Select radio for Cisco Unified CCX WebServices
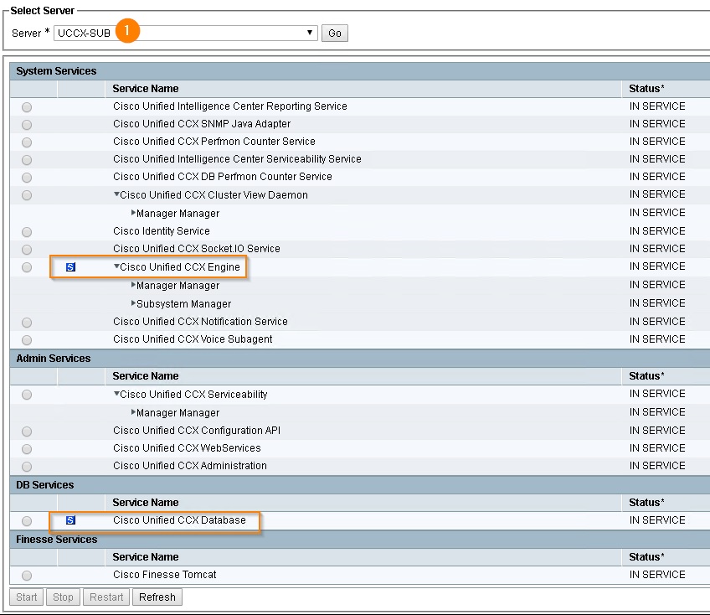This screenshot has width=710, height=615. [x=27, y=449]
